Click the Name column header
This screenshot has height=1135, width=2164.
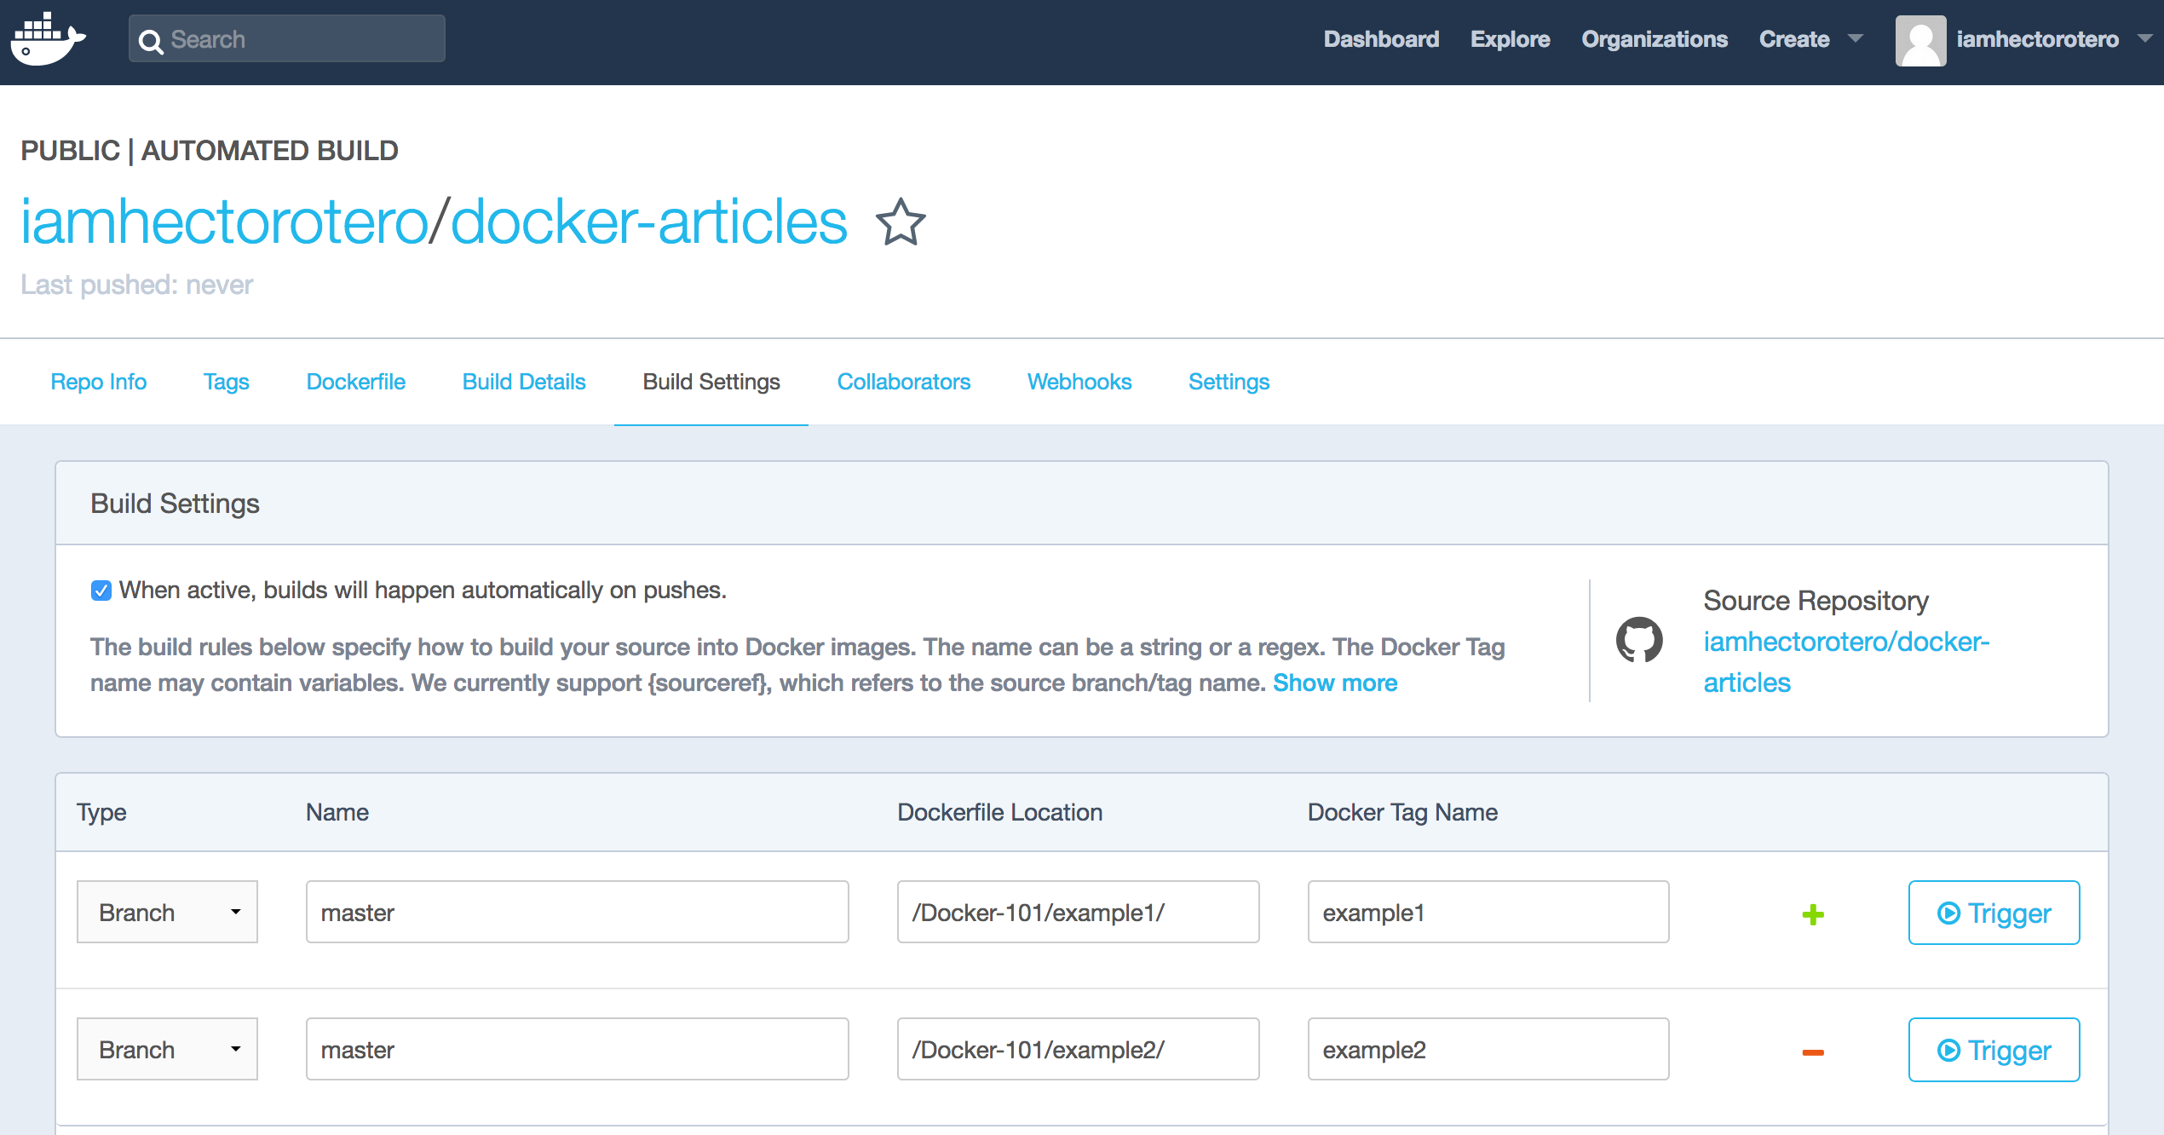coord(337,812)
